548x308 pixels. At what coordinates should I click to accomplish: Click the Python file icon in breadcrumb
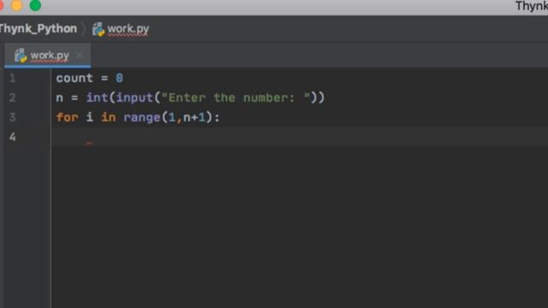coord(98,29)
